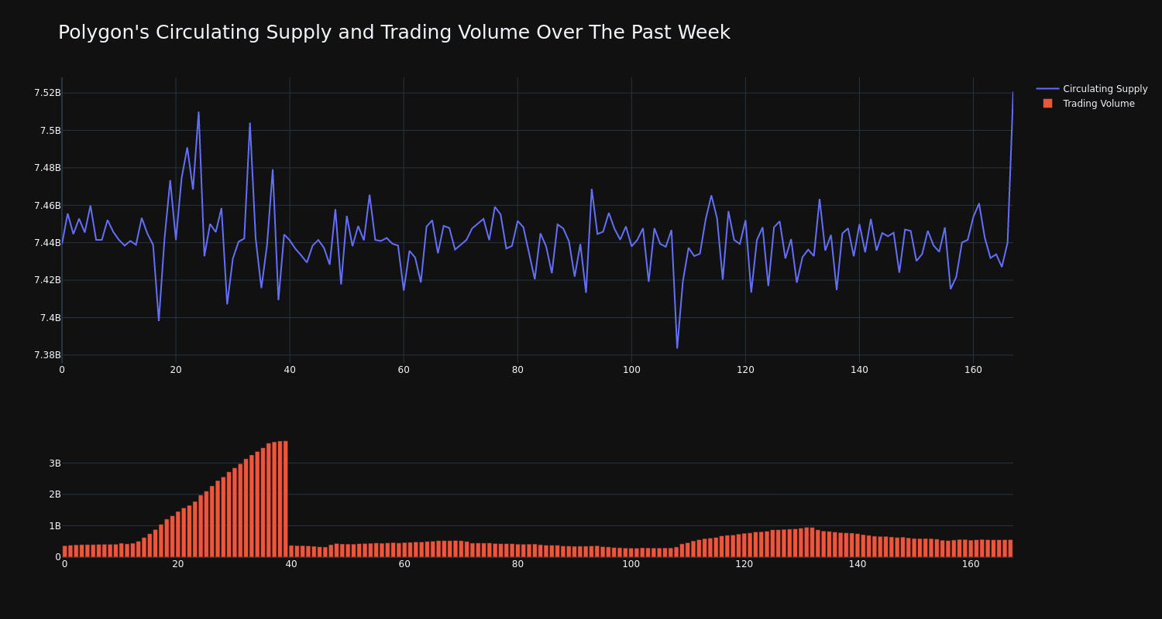Click x-axis label 80 on volume chart

[x=517, y=564]
